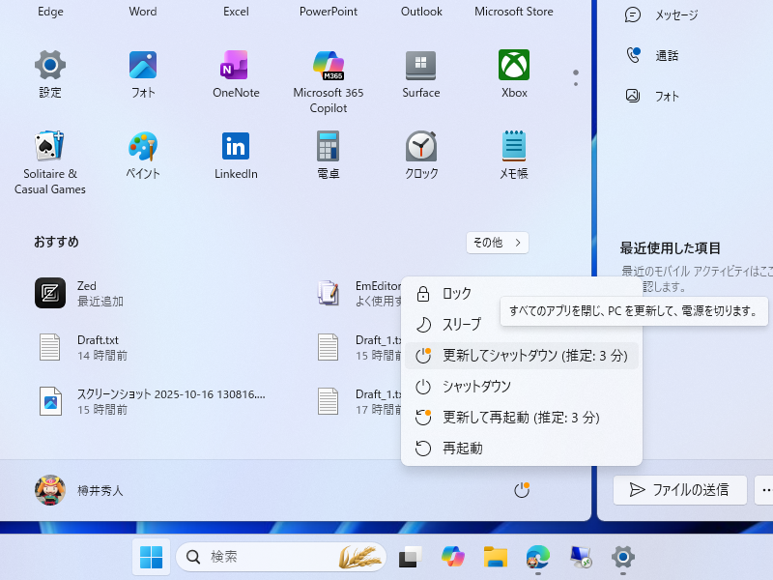Launch OneNote from the Start menu
The width and height of the screenshot is (773, 580).
(235, 68)
